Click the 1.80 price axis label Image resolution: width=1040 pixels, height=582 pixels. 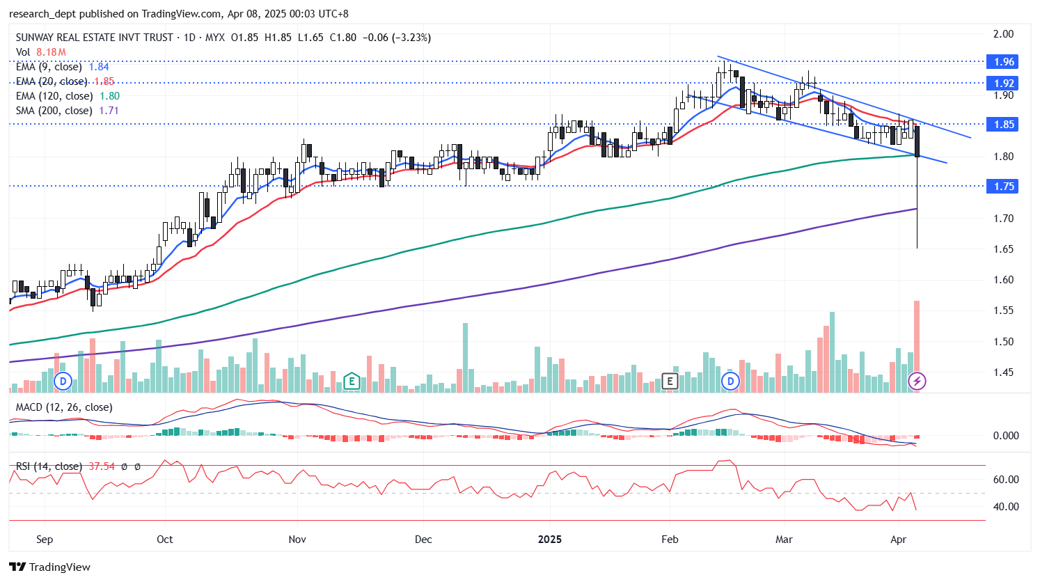point(1003,157)
